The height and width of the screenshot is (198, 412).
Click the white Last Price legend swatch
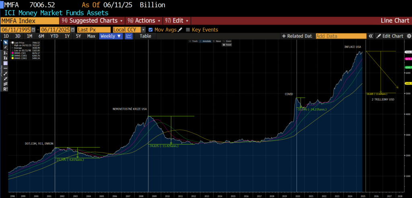pos(12,43)
